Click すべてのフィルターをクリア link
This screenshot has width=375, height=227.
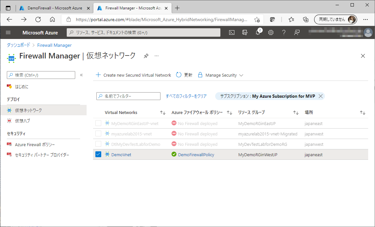pyautogui.click(x=186, y=96)
